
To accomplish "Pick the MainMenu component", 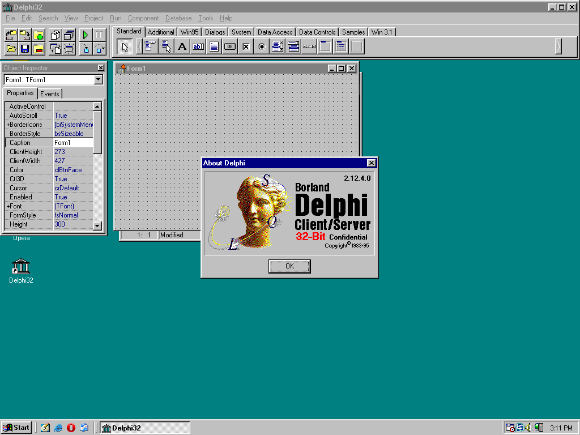I will 151,46.
